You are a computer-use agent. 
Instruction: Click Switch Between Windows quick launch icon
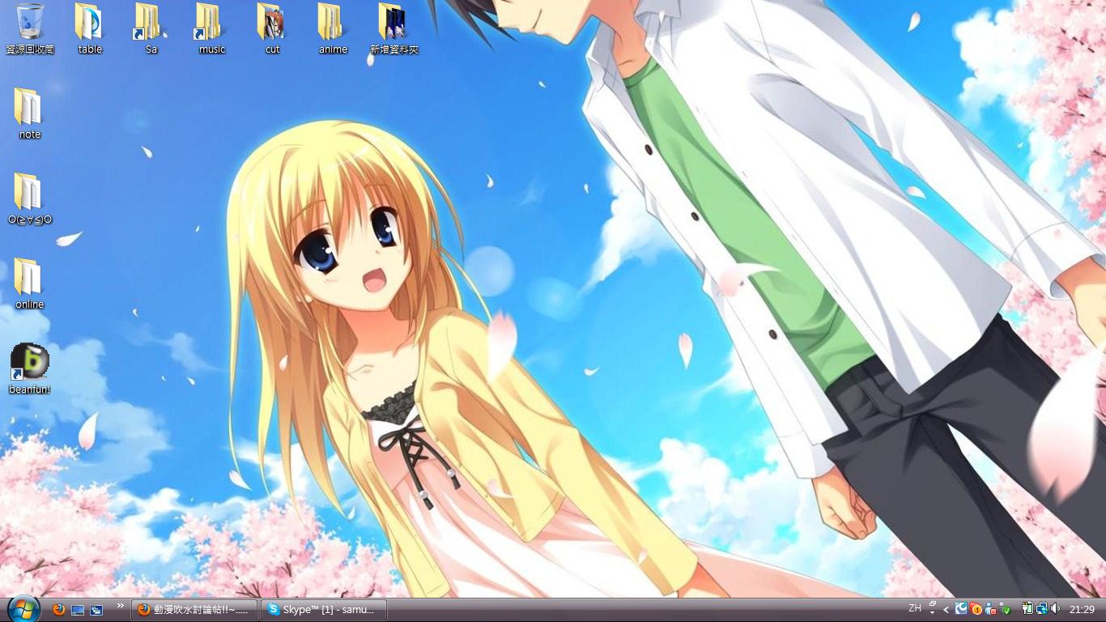pos(96,610)
